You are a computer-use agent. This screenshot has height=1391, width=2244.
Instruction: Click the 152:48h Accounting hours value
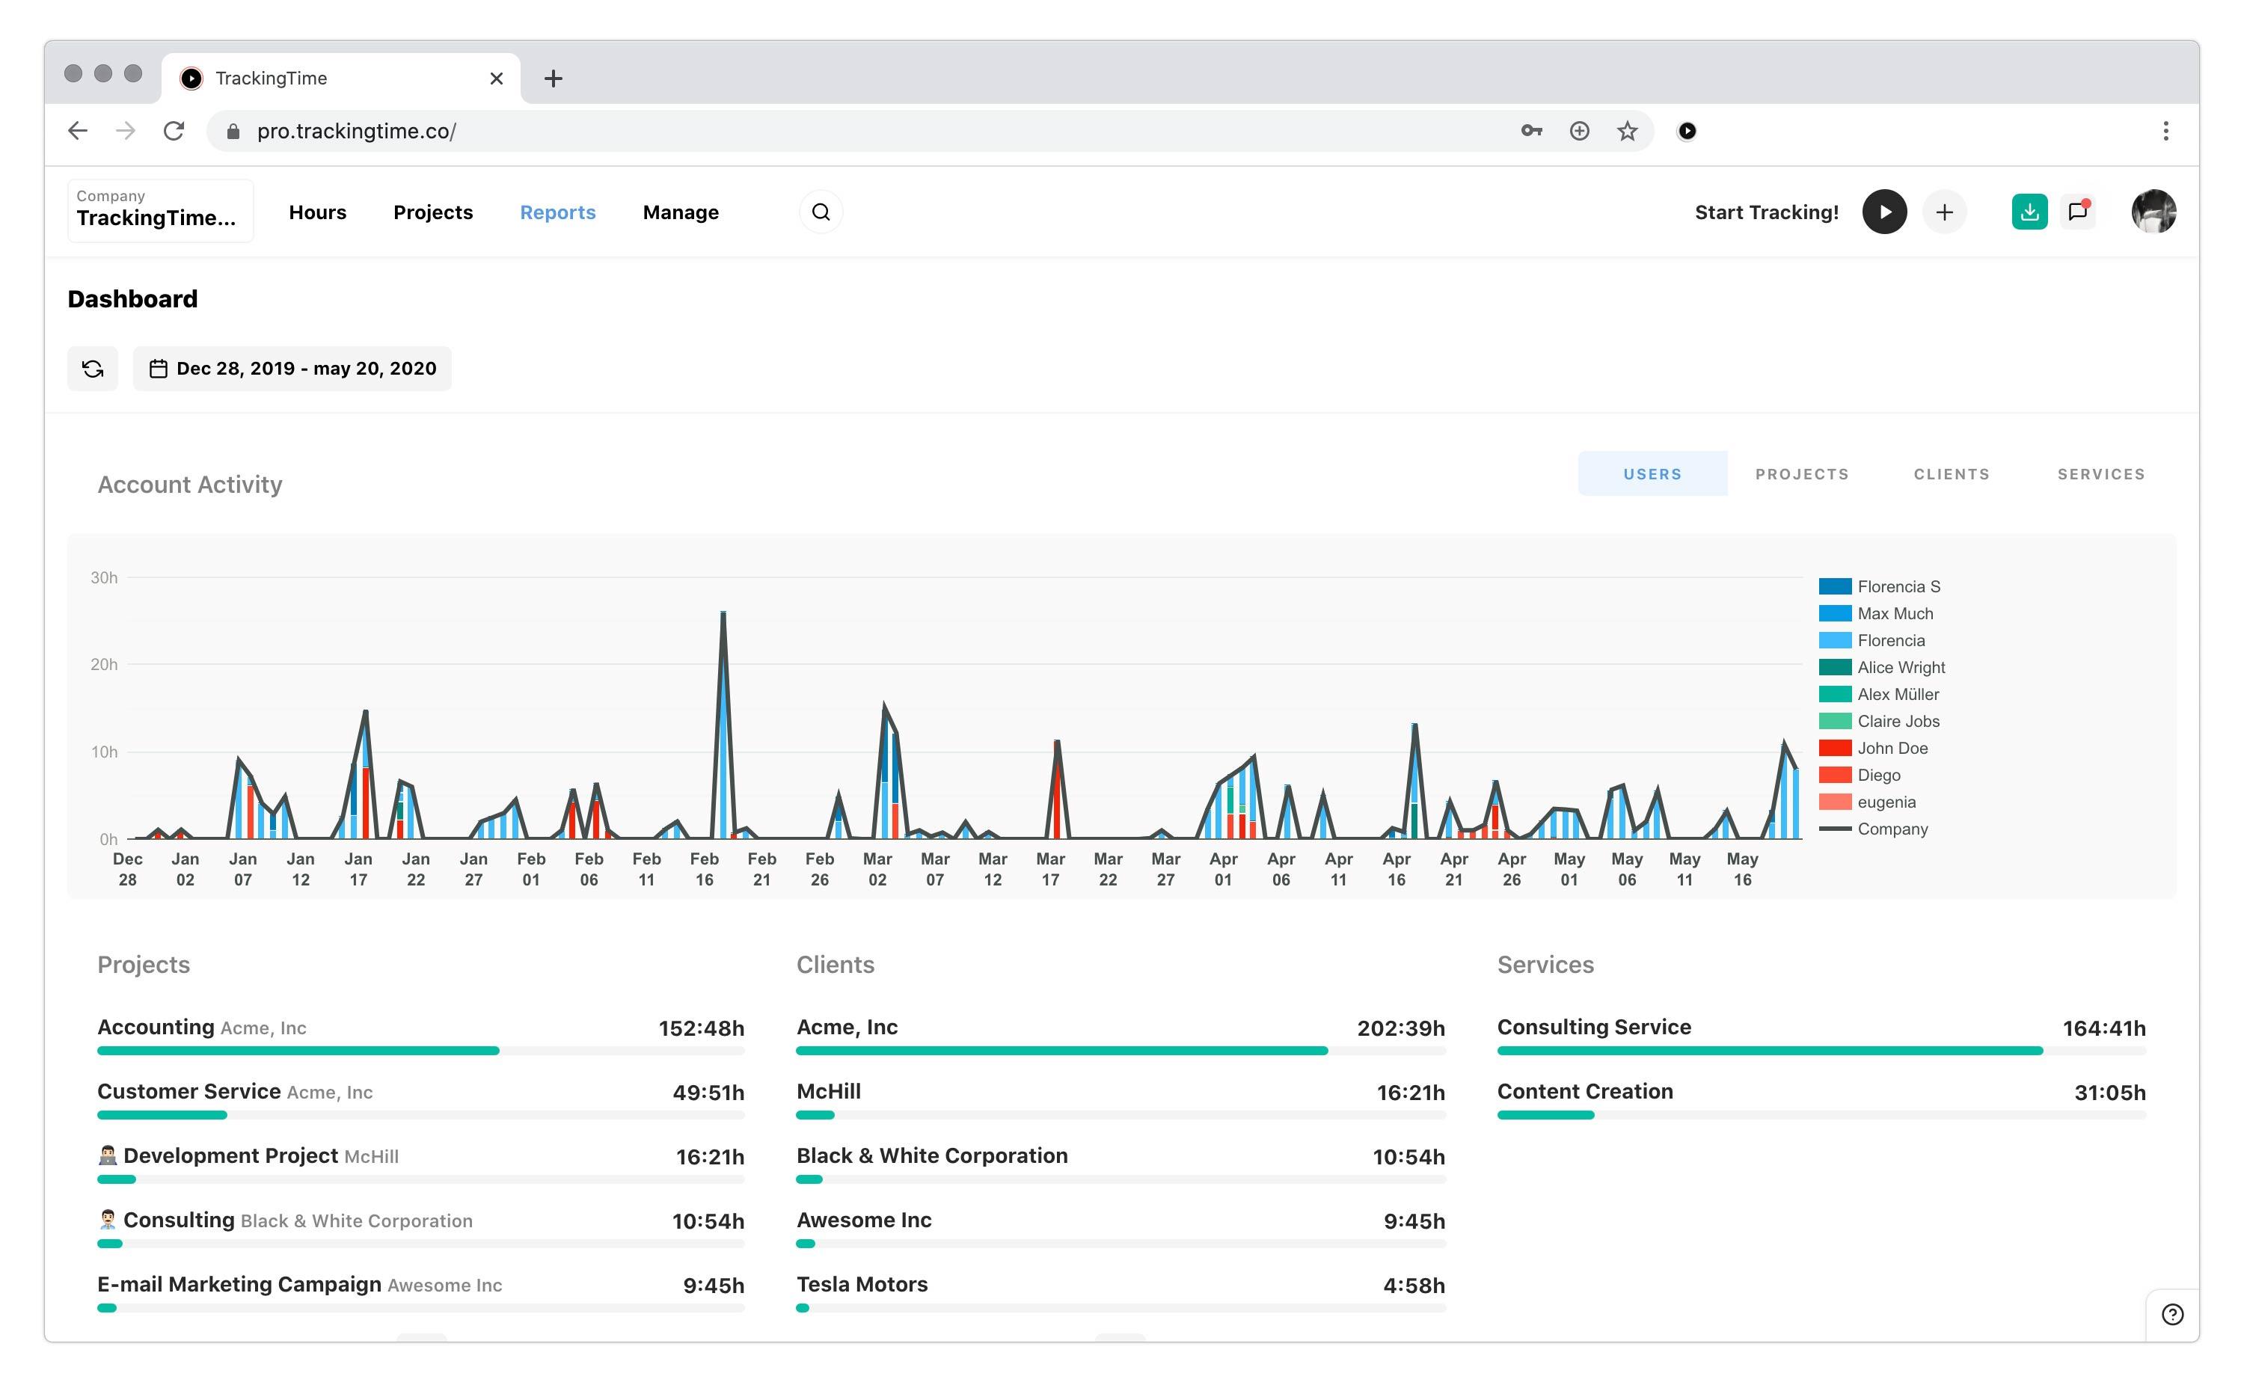(701, 1028)
